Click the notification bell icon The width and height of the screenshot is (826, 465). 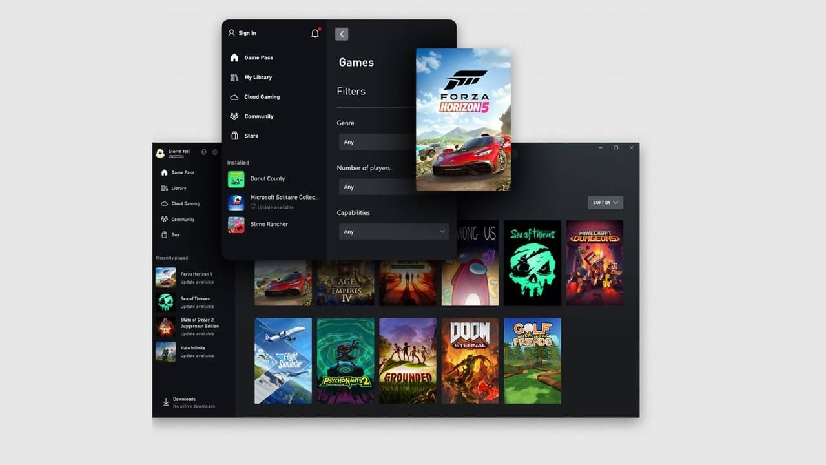[315, 34]
